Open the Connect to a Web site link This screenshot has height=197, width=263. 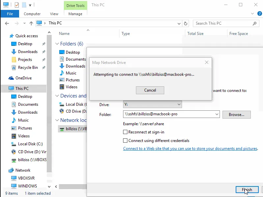point(190,149)
